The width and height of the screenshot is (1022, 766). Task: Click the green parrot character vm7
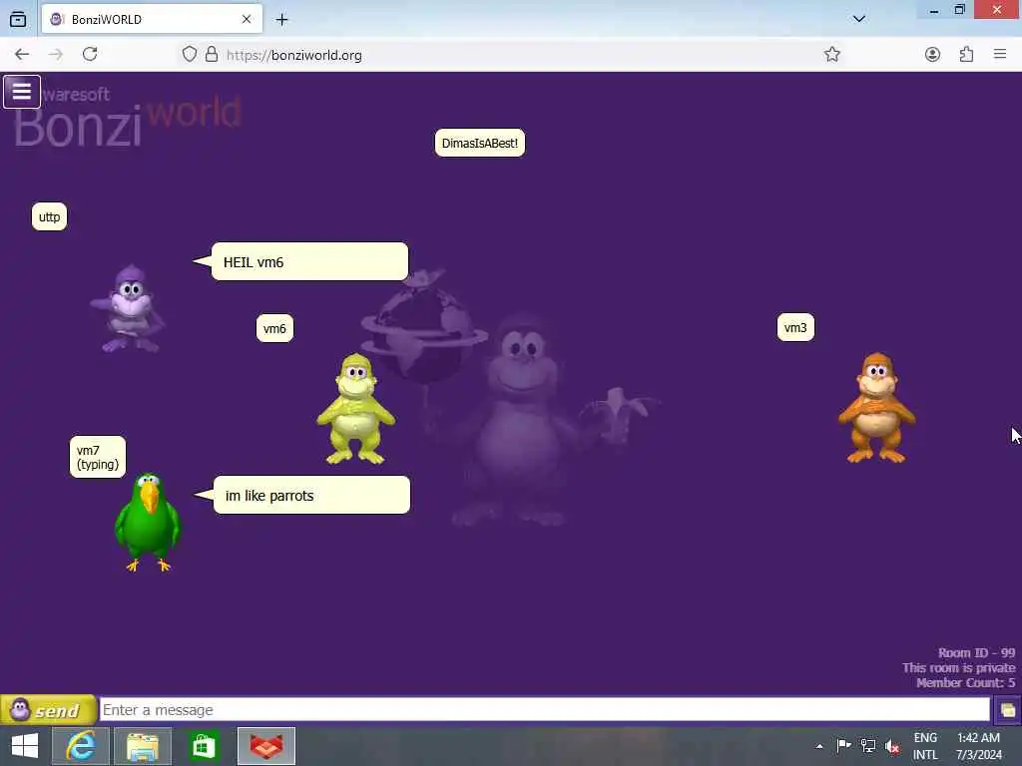click(x=148, y=523)
